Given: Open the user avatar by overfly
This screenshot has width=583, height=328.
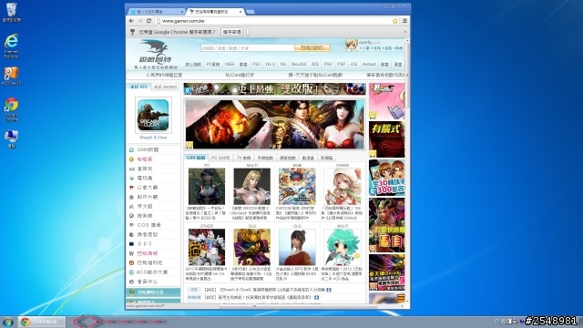Looking at the screenshot, I should tap(352, 45).
